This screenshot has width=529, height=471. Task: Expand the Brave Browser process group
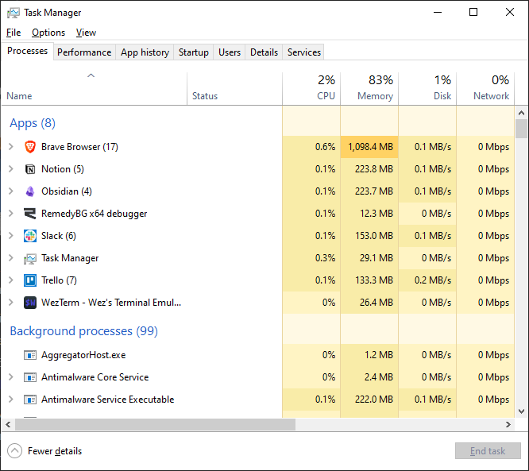11,147
